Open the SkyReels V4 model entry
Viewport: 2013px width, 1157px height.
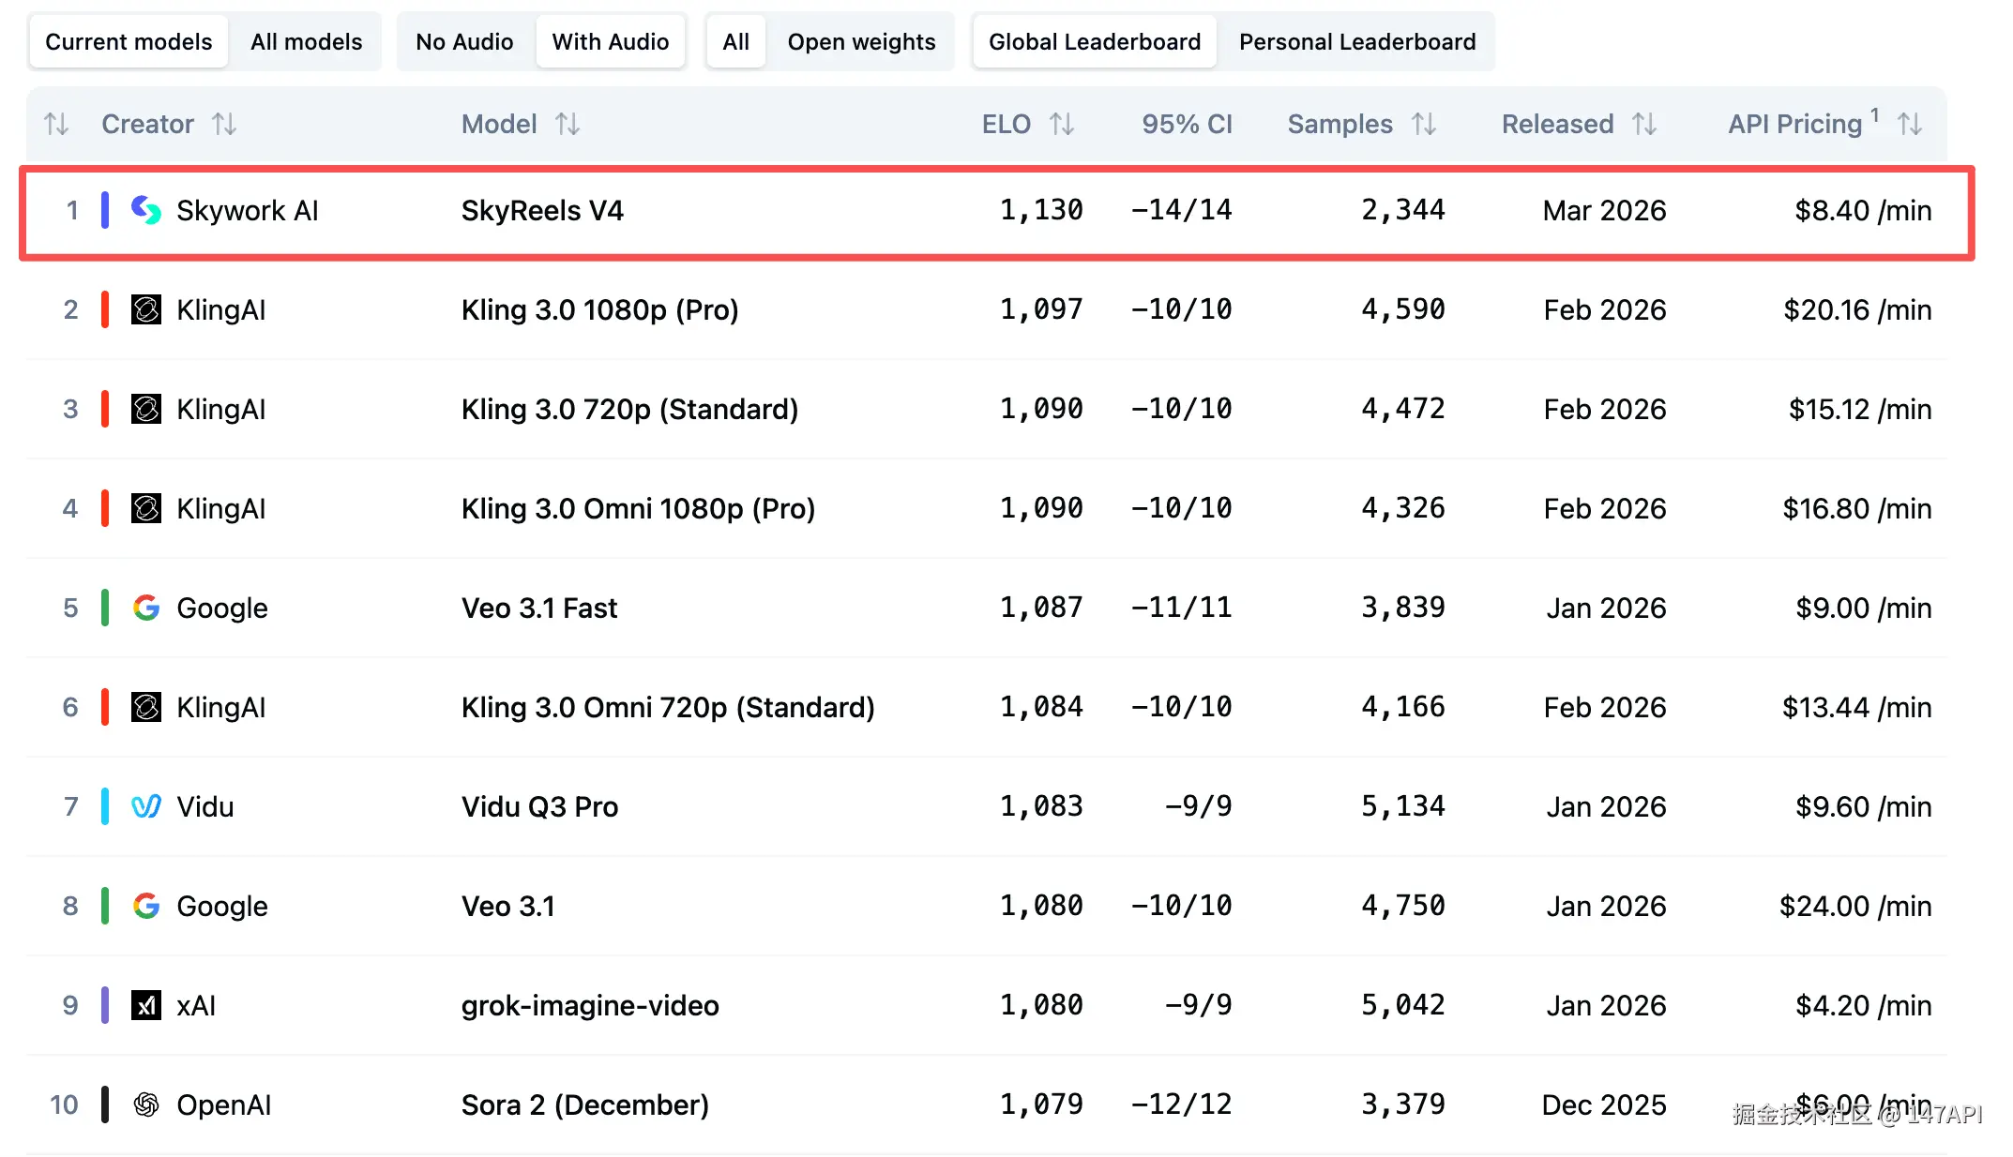542,210
